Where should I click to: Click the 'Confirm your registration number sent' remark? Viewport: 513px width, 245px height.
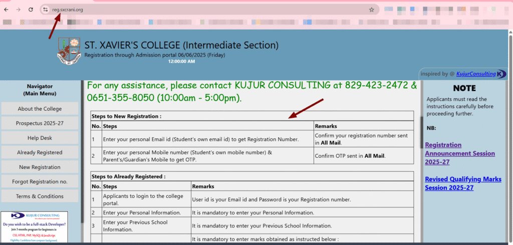coord(362,139)
